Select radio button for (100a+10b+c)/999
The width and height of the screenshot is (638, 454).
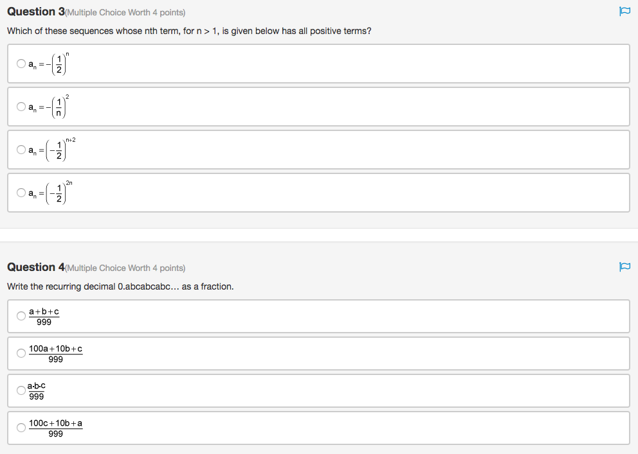(21, 353)
